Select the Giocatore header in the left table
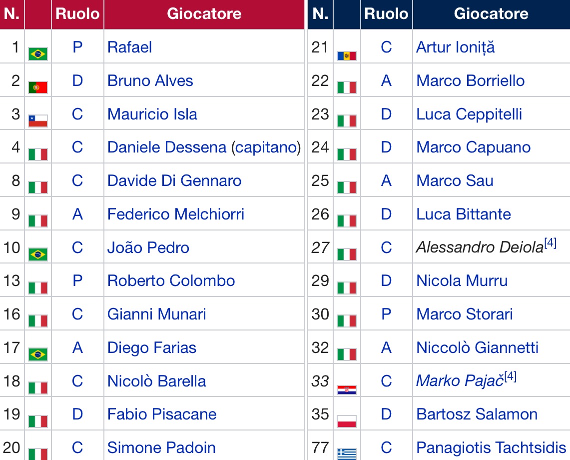Image resolution: width=570 pixels, height=460 pixels. (x=204, y=13)
